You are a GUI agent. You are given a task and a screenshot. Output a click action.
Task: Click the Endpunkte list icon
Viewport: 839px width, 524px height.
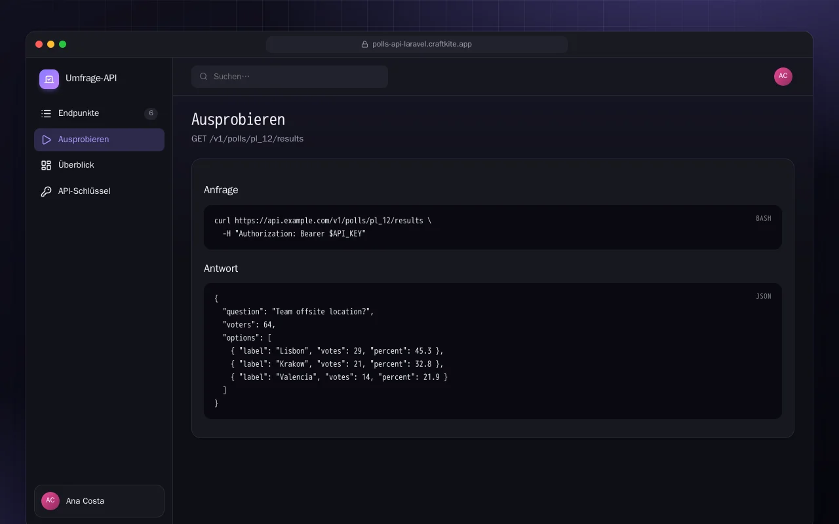[46, 113]
